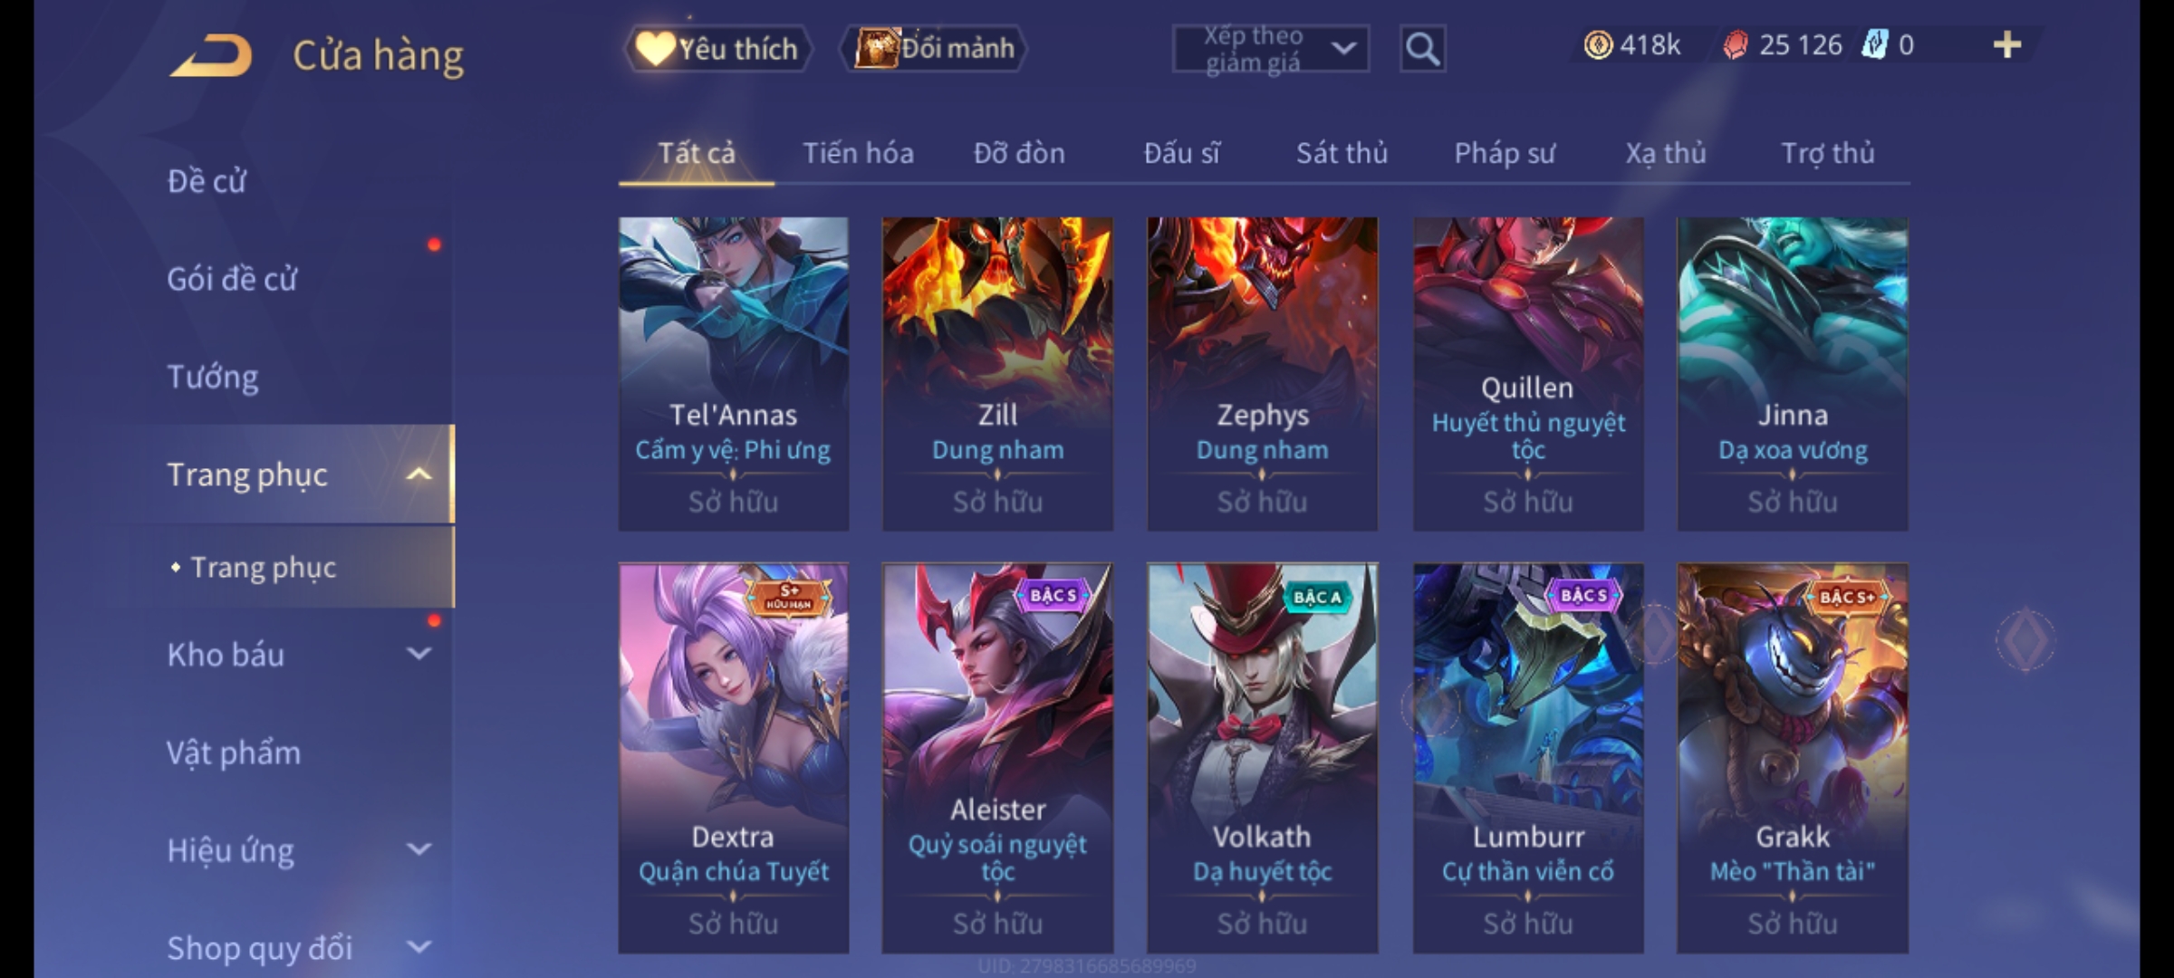The image size is (2174, 978).
Task: Select Tel'Annas Cẩm y vệ skin card
Action: (733, 373)
